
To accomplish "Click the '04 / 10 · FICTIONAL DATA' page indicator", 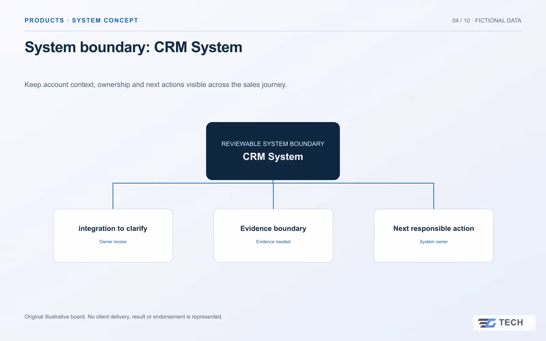I will 487,20.
